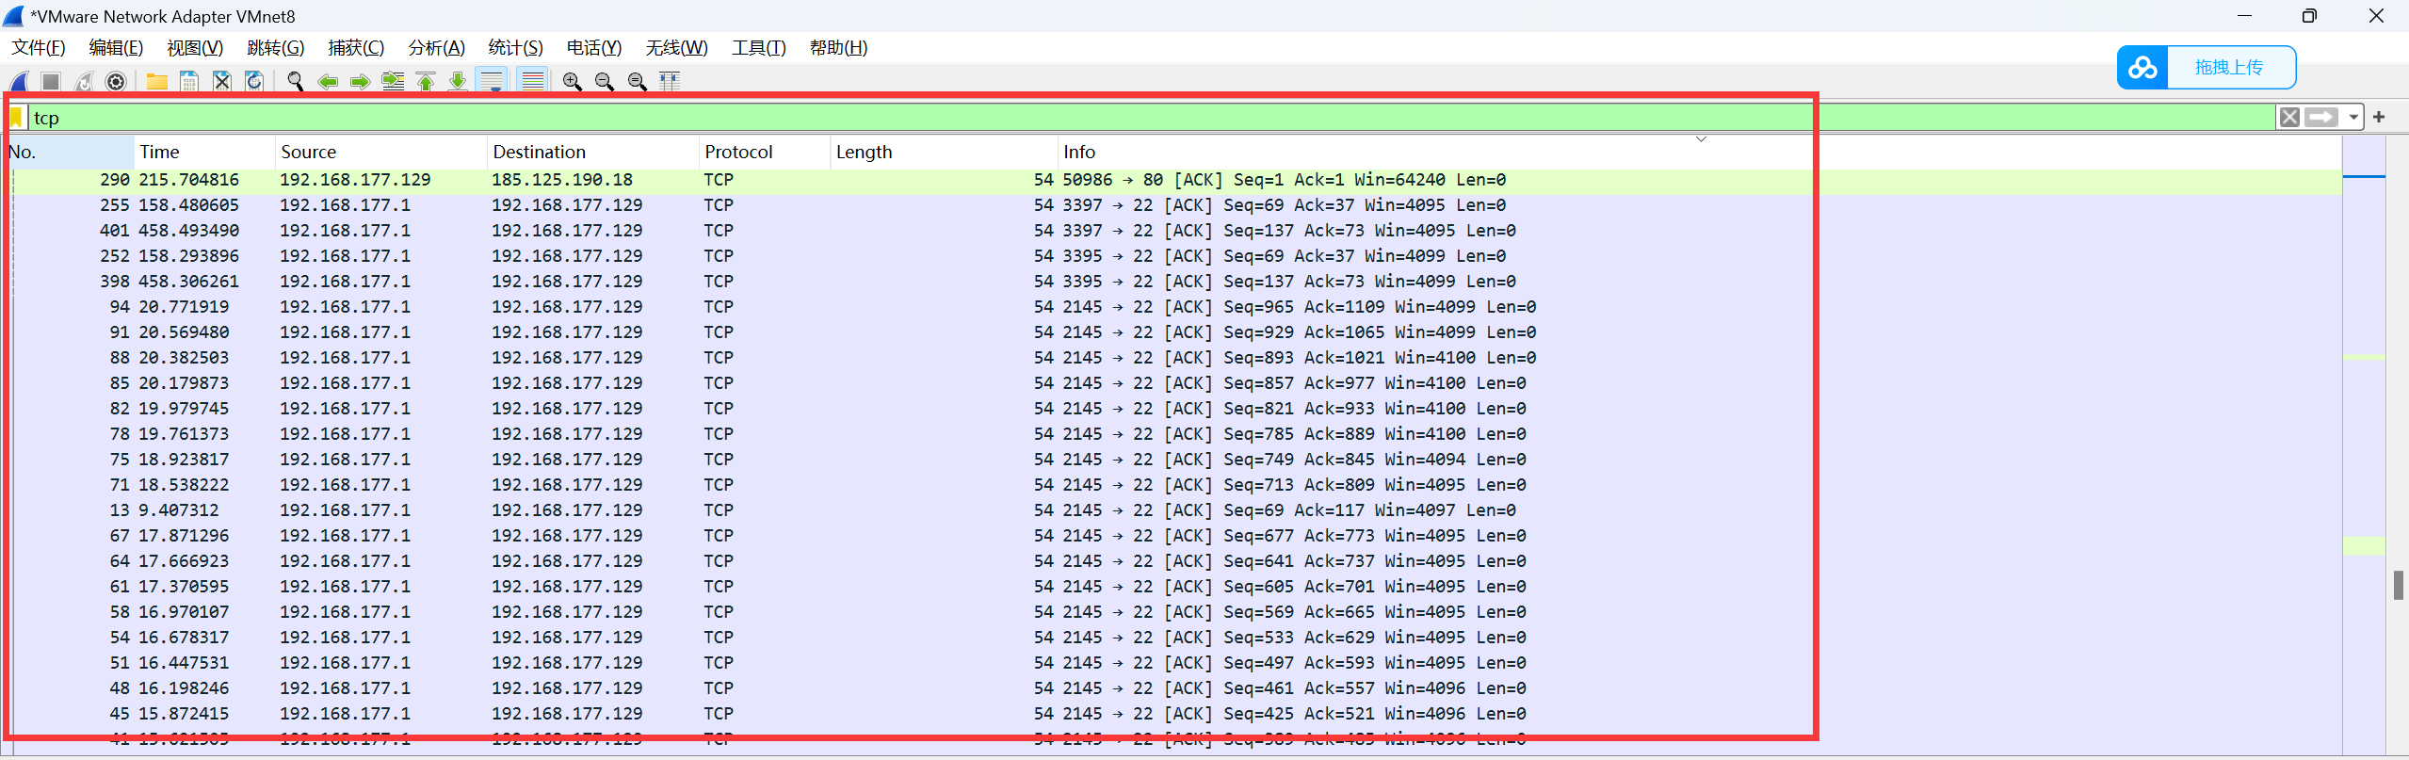Open the 无线(W) menu

pyautogui.click(x=676, y=48)
